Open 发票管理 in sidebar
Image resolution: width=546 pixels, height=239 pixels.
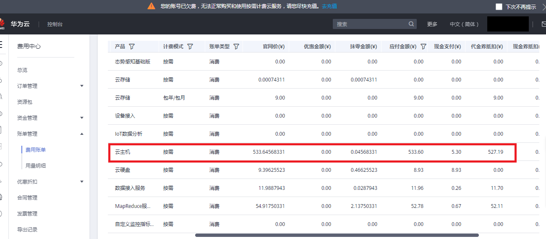(27, 214)
